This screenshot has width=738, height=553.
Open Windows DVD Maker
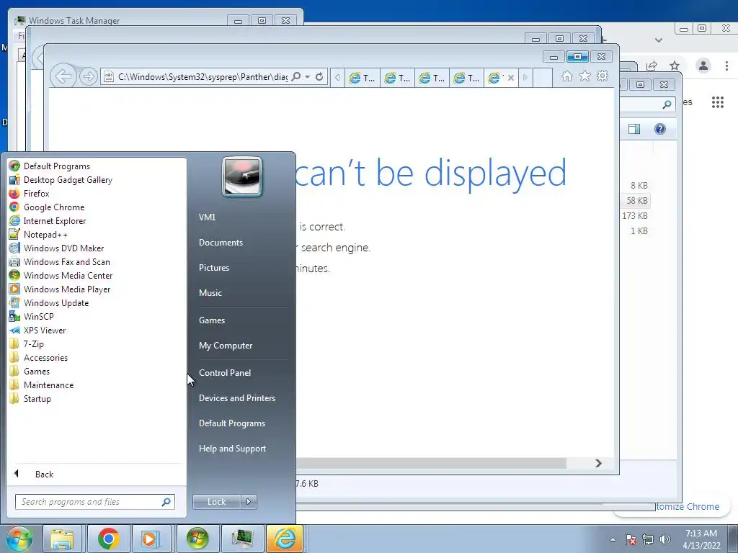pos(63,248)
